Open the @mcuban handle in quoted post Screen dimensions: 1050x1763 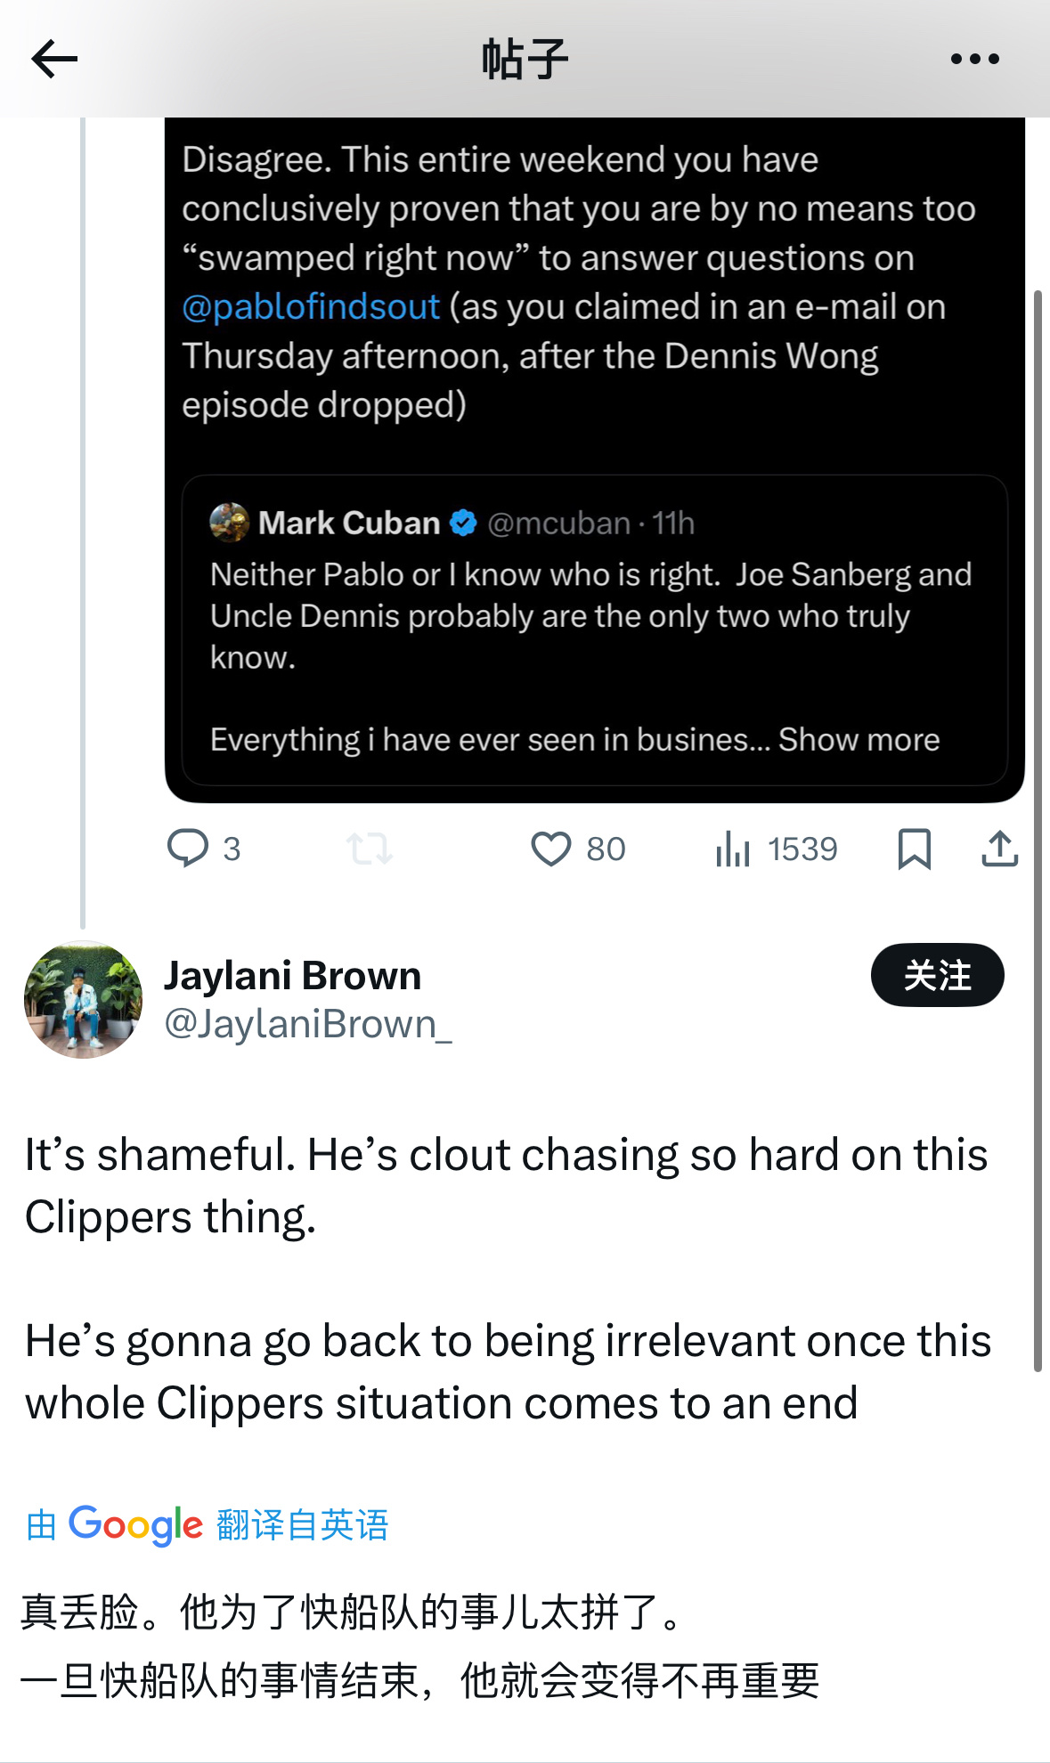click(558, 523)
